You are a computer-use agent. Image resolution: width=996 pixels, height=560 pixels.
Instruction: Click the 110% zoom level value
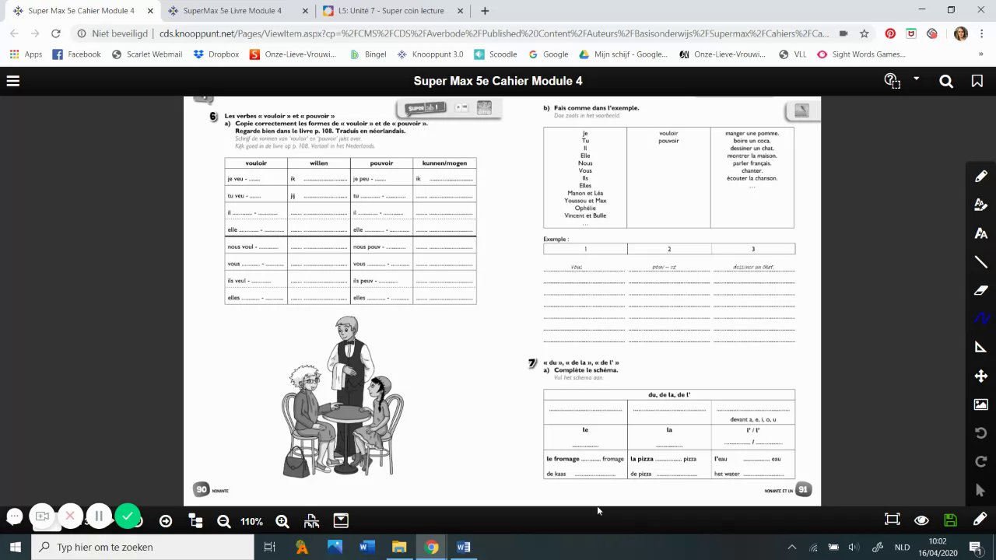(x=251, y=521)
